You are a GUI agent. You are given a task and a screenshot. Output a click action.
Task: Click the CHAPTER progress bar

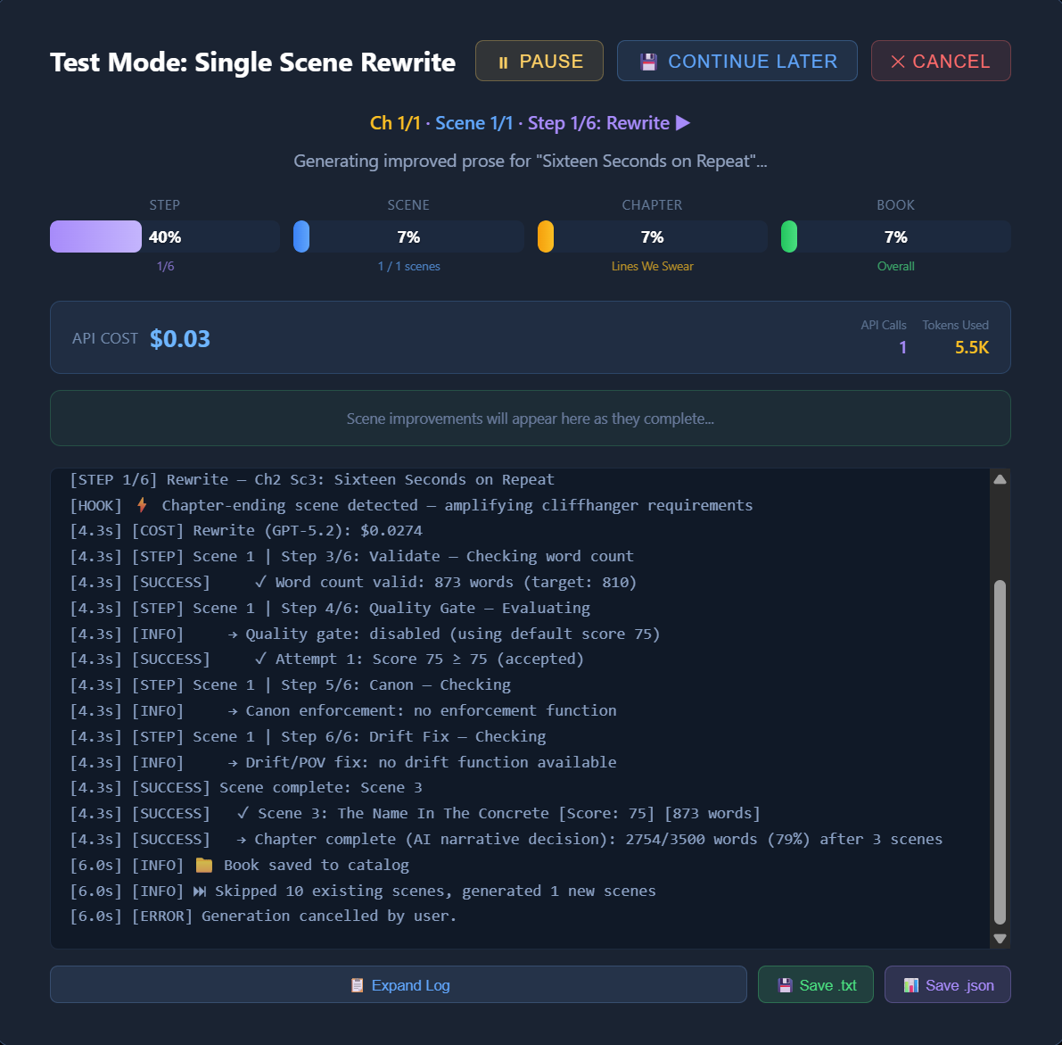(x=652, y=236)
